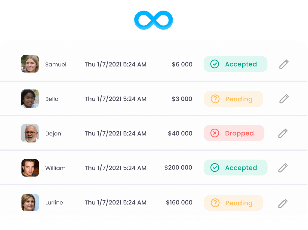Click William's Accepted status badge
Viewport: 308px width, 230px height.
click(x=235, y=168)
